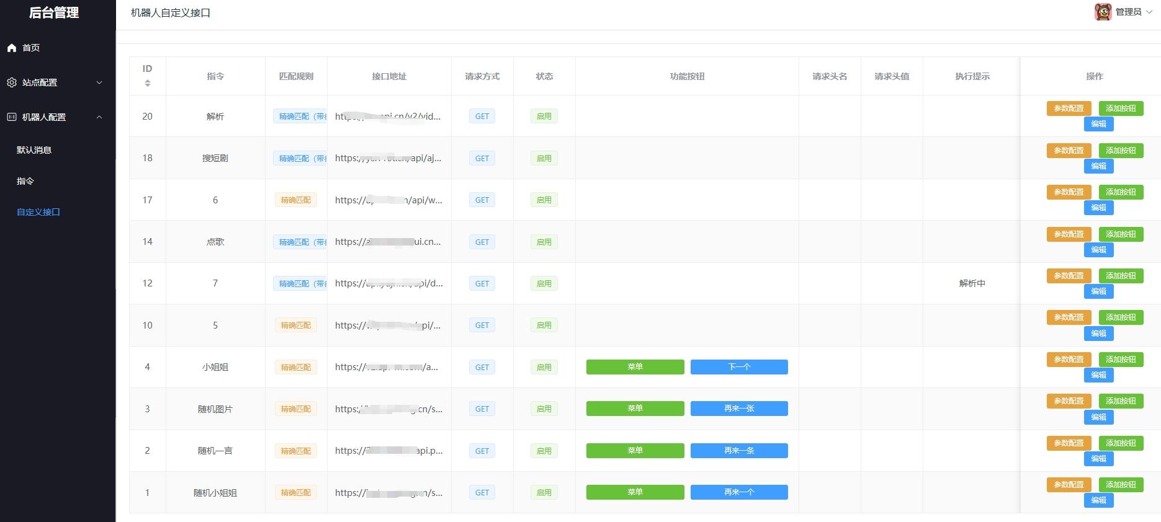Click 添加按钮 for the 搜短剧 row
This screenshot has width=1161, height=522.
pos(1121,151)
